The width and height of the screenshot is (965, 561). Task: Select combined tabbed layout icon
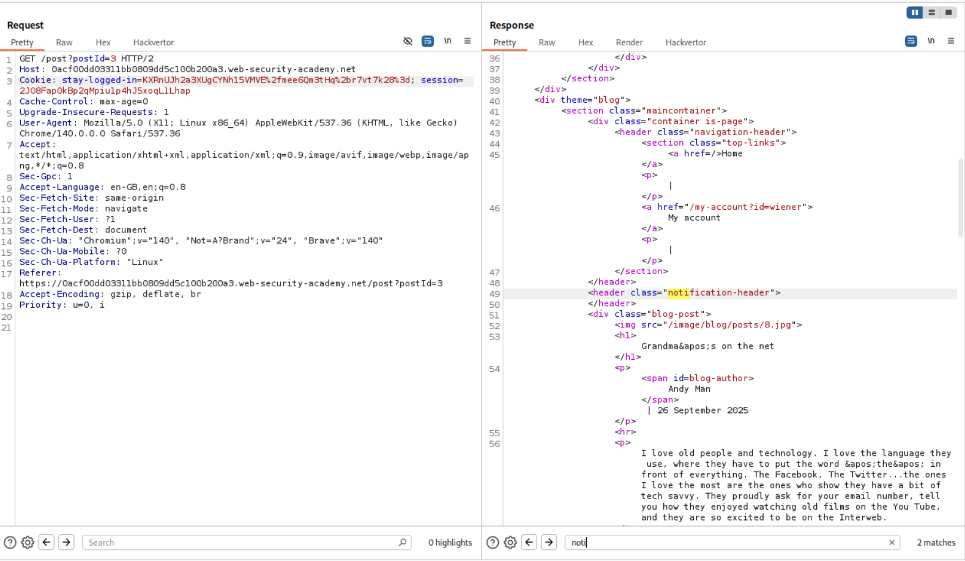[x=948, y=12]
